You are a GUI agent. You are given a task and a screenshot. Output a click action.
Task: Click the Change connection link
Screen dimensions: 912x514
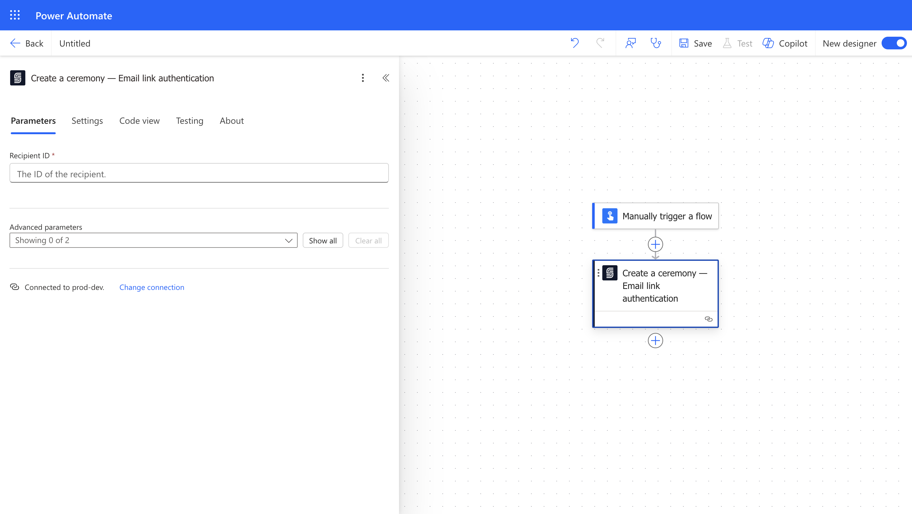[152, 287]
